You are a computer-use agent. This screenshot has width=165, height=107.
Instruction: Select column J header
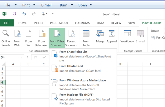pos(150,64)
